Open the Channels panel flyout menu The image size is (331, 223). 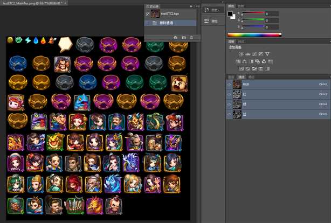[x=330, y=77]
